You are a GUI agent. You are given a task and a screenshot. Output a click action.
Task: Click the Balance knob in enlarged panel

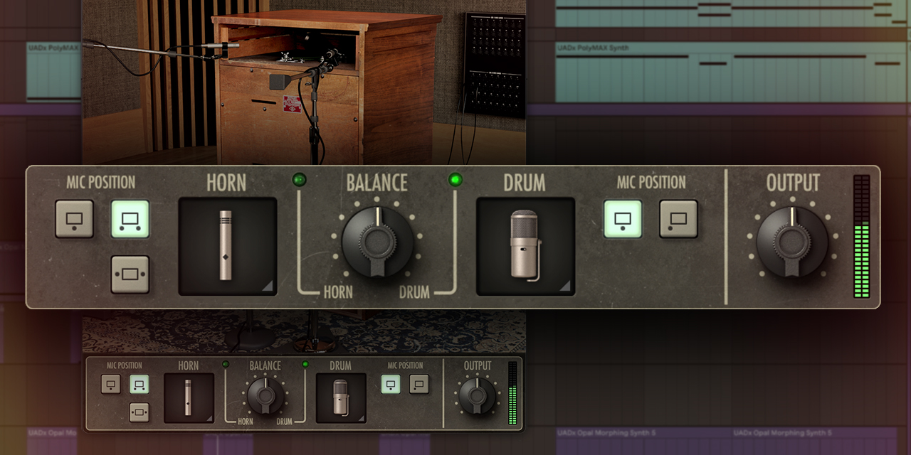(x=377, y=242)
